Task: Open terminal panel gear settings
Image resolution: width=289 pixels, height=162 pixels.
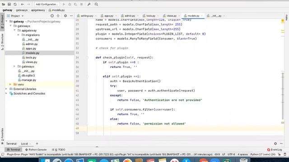Action: coord(275,144)
